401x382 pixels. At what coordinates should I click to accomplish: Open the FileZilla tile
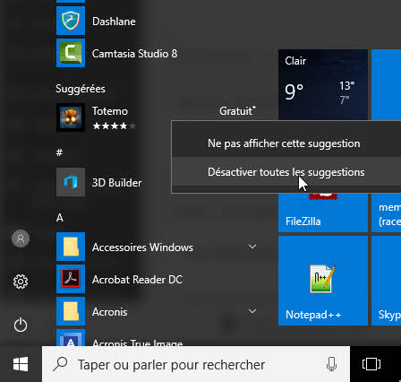(323, 213)
